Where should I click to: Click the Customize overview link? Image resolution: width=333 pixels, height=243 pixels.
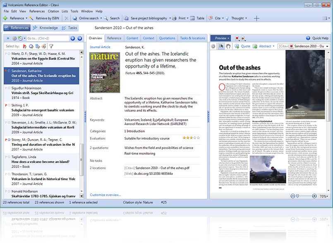pyautogui.click(x=105, y=195)
